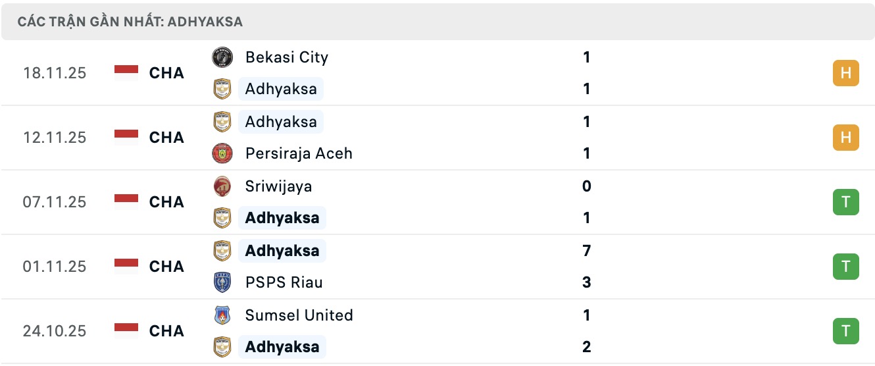Select the PSPS Riau team name
This screenshot has width=875, height=366.
[x=284, y=282]
